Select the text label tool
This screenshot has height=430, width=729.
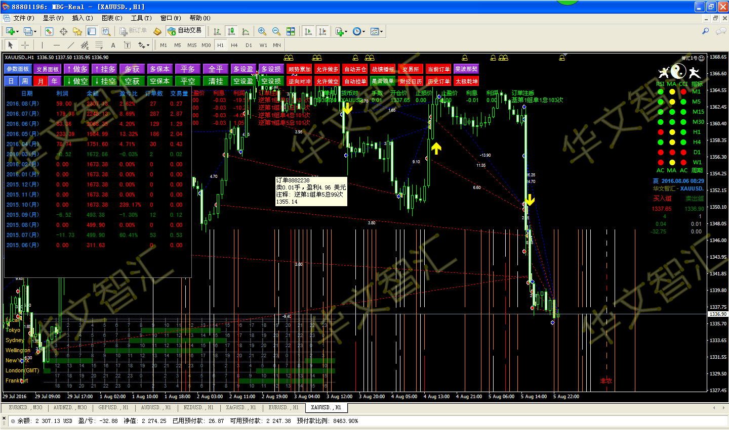tap(127, 45)
